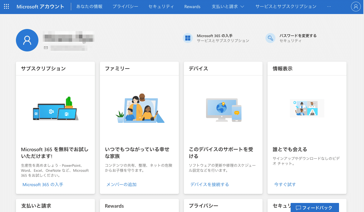Click the family illustration image
Screen dimensions: 364x212
[x=140, y=108]
